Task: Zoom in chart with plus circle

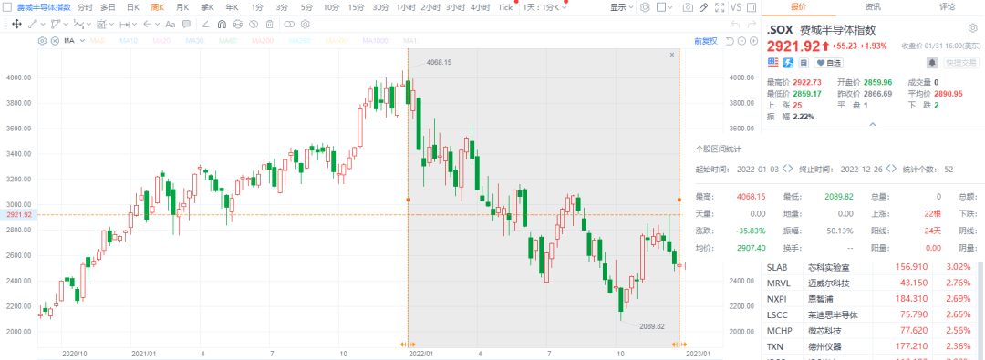Action: 754,41
